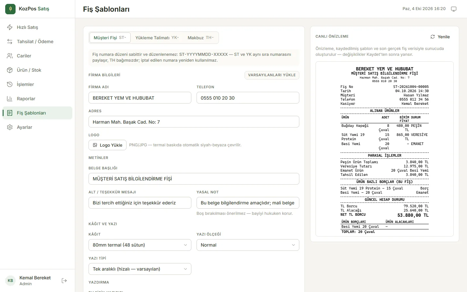Open Tahsilat / Ödeme from the sidebar
467x292 pixels.
tap(37, 42)
